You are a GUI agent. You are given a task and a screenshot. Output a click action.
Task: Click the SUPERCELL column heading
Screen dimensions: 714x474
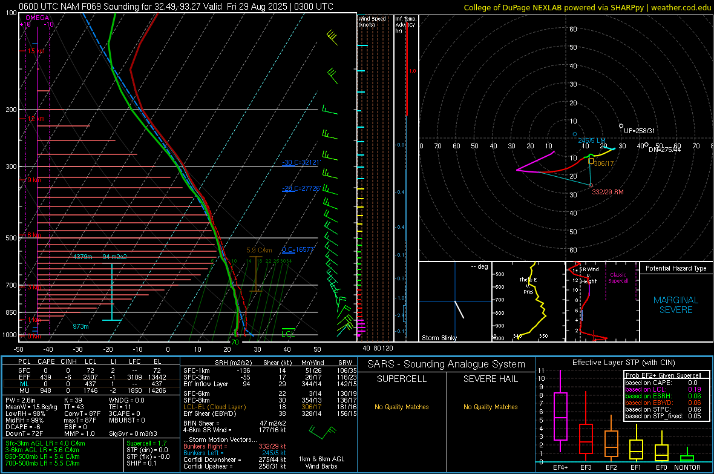[x=402, y=379]
